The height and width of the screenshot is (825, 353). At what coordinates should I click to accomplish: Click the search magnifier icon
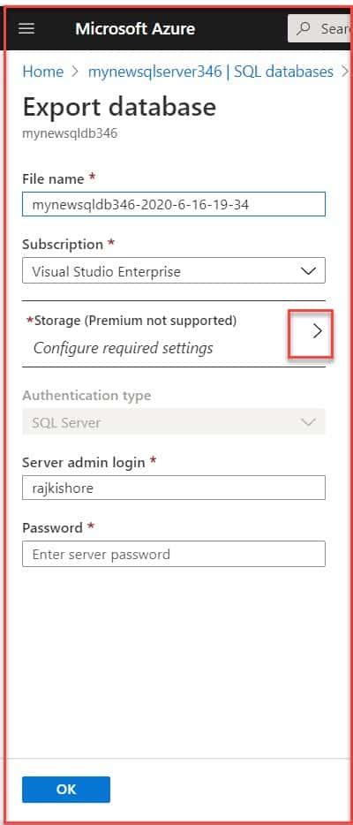coord(303,28)
